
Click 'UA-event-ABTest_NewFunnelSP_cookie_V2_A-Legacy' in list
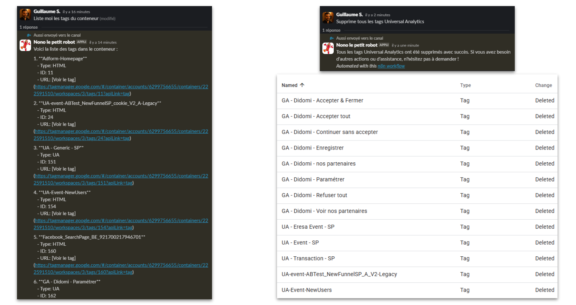coord(100,103)
